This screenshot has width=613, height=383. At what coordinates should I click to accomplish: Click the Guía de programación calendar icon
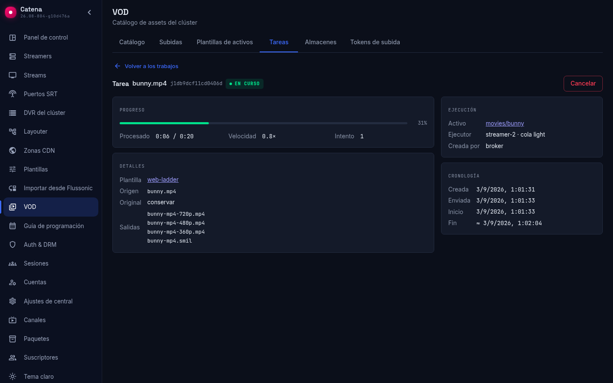point(13,226)
